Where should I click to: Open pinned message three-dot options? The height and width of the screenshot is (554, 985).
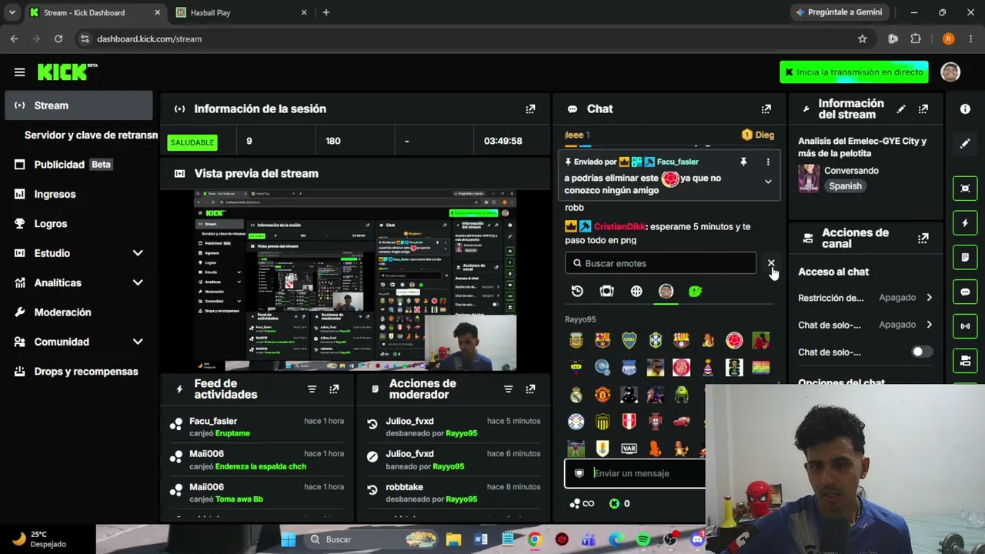coord(767,162)
